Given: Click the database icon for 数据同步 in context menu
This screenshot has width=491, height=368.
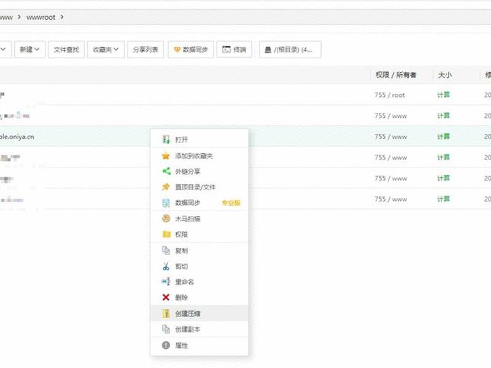Looking at the screenshot, I should tap(166, 203).
